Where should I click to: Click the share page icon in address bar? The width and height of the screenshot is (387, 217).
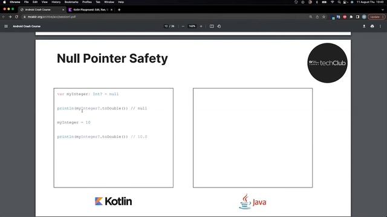317,17
